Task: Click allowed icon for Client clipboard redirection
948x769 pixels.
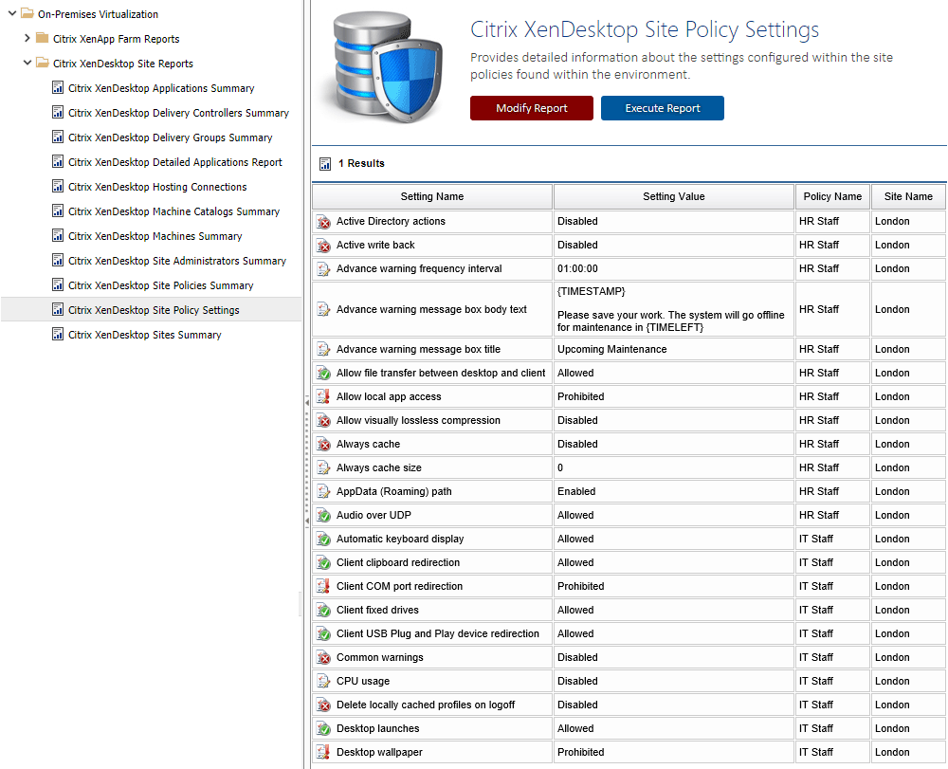Action: [323, 563]
